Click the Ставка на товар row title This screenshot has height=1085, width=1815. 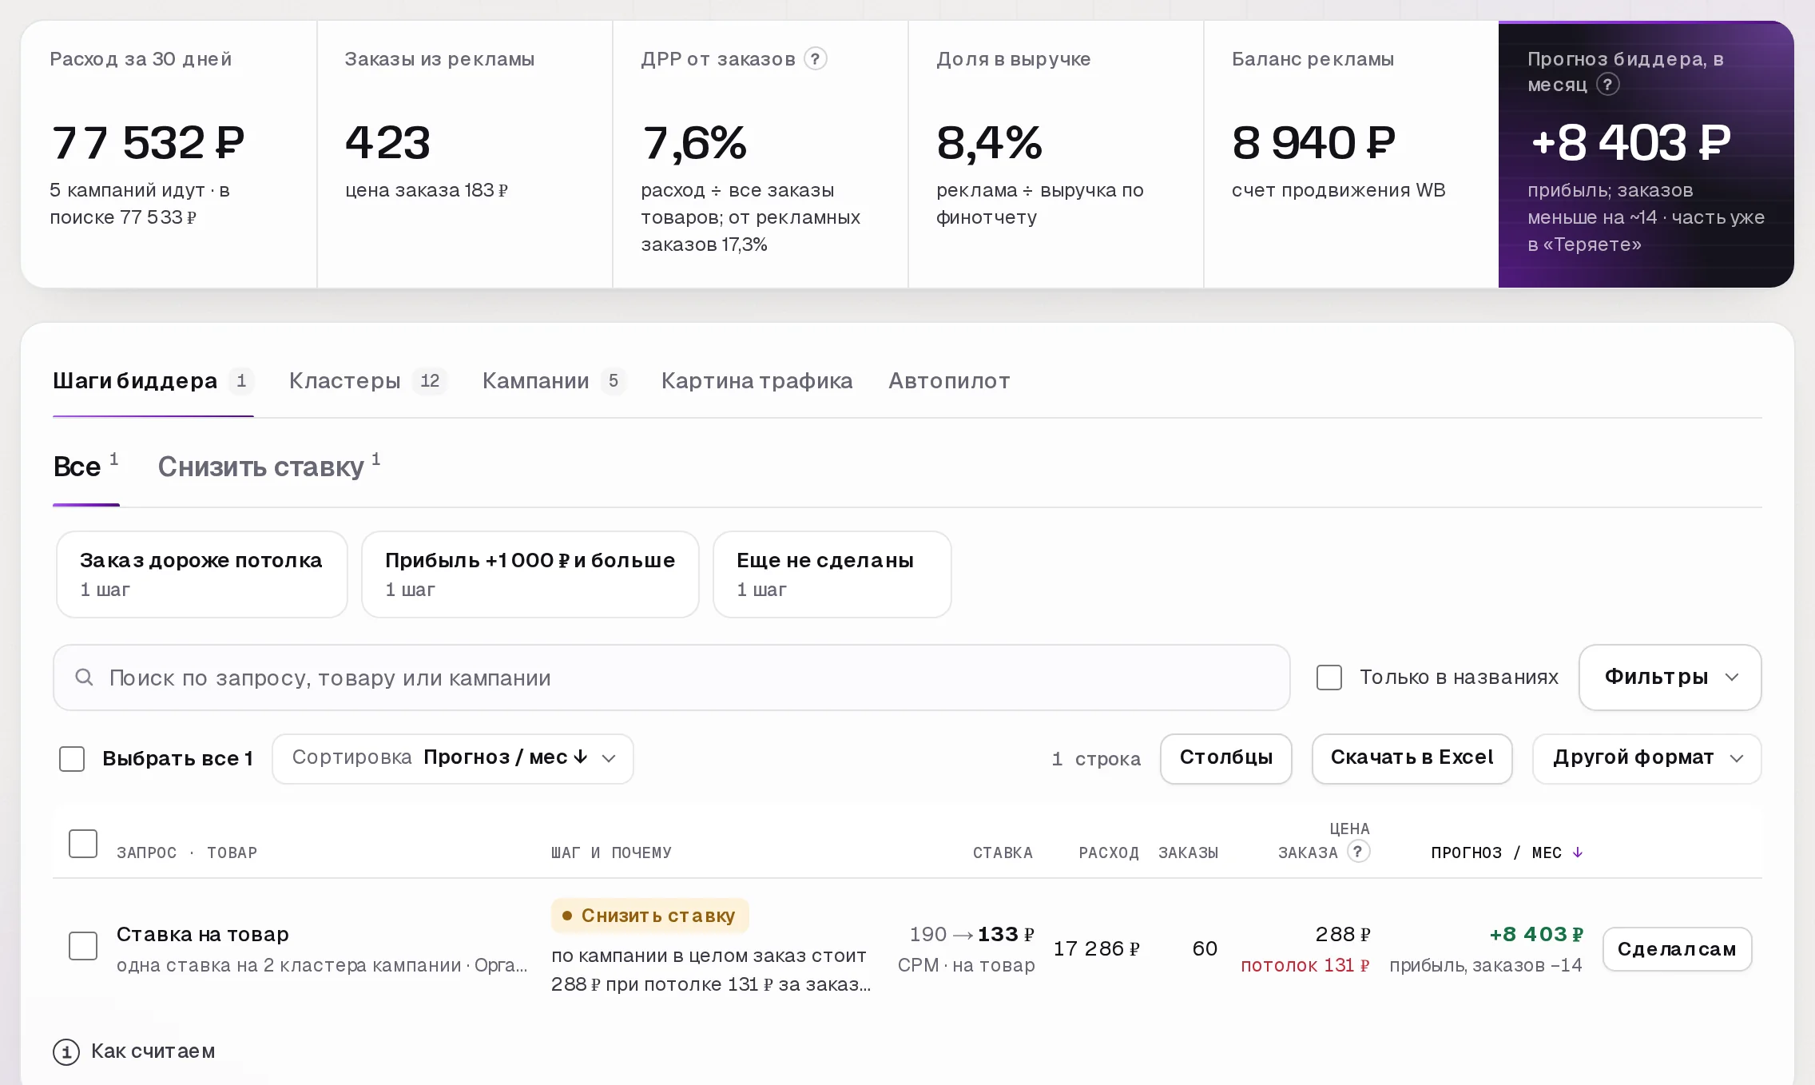pyautogui.click(x=203, y=934)
